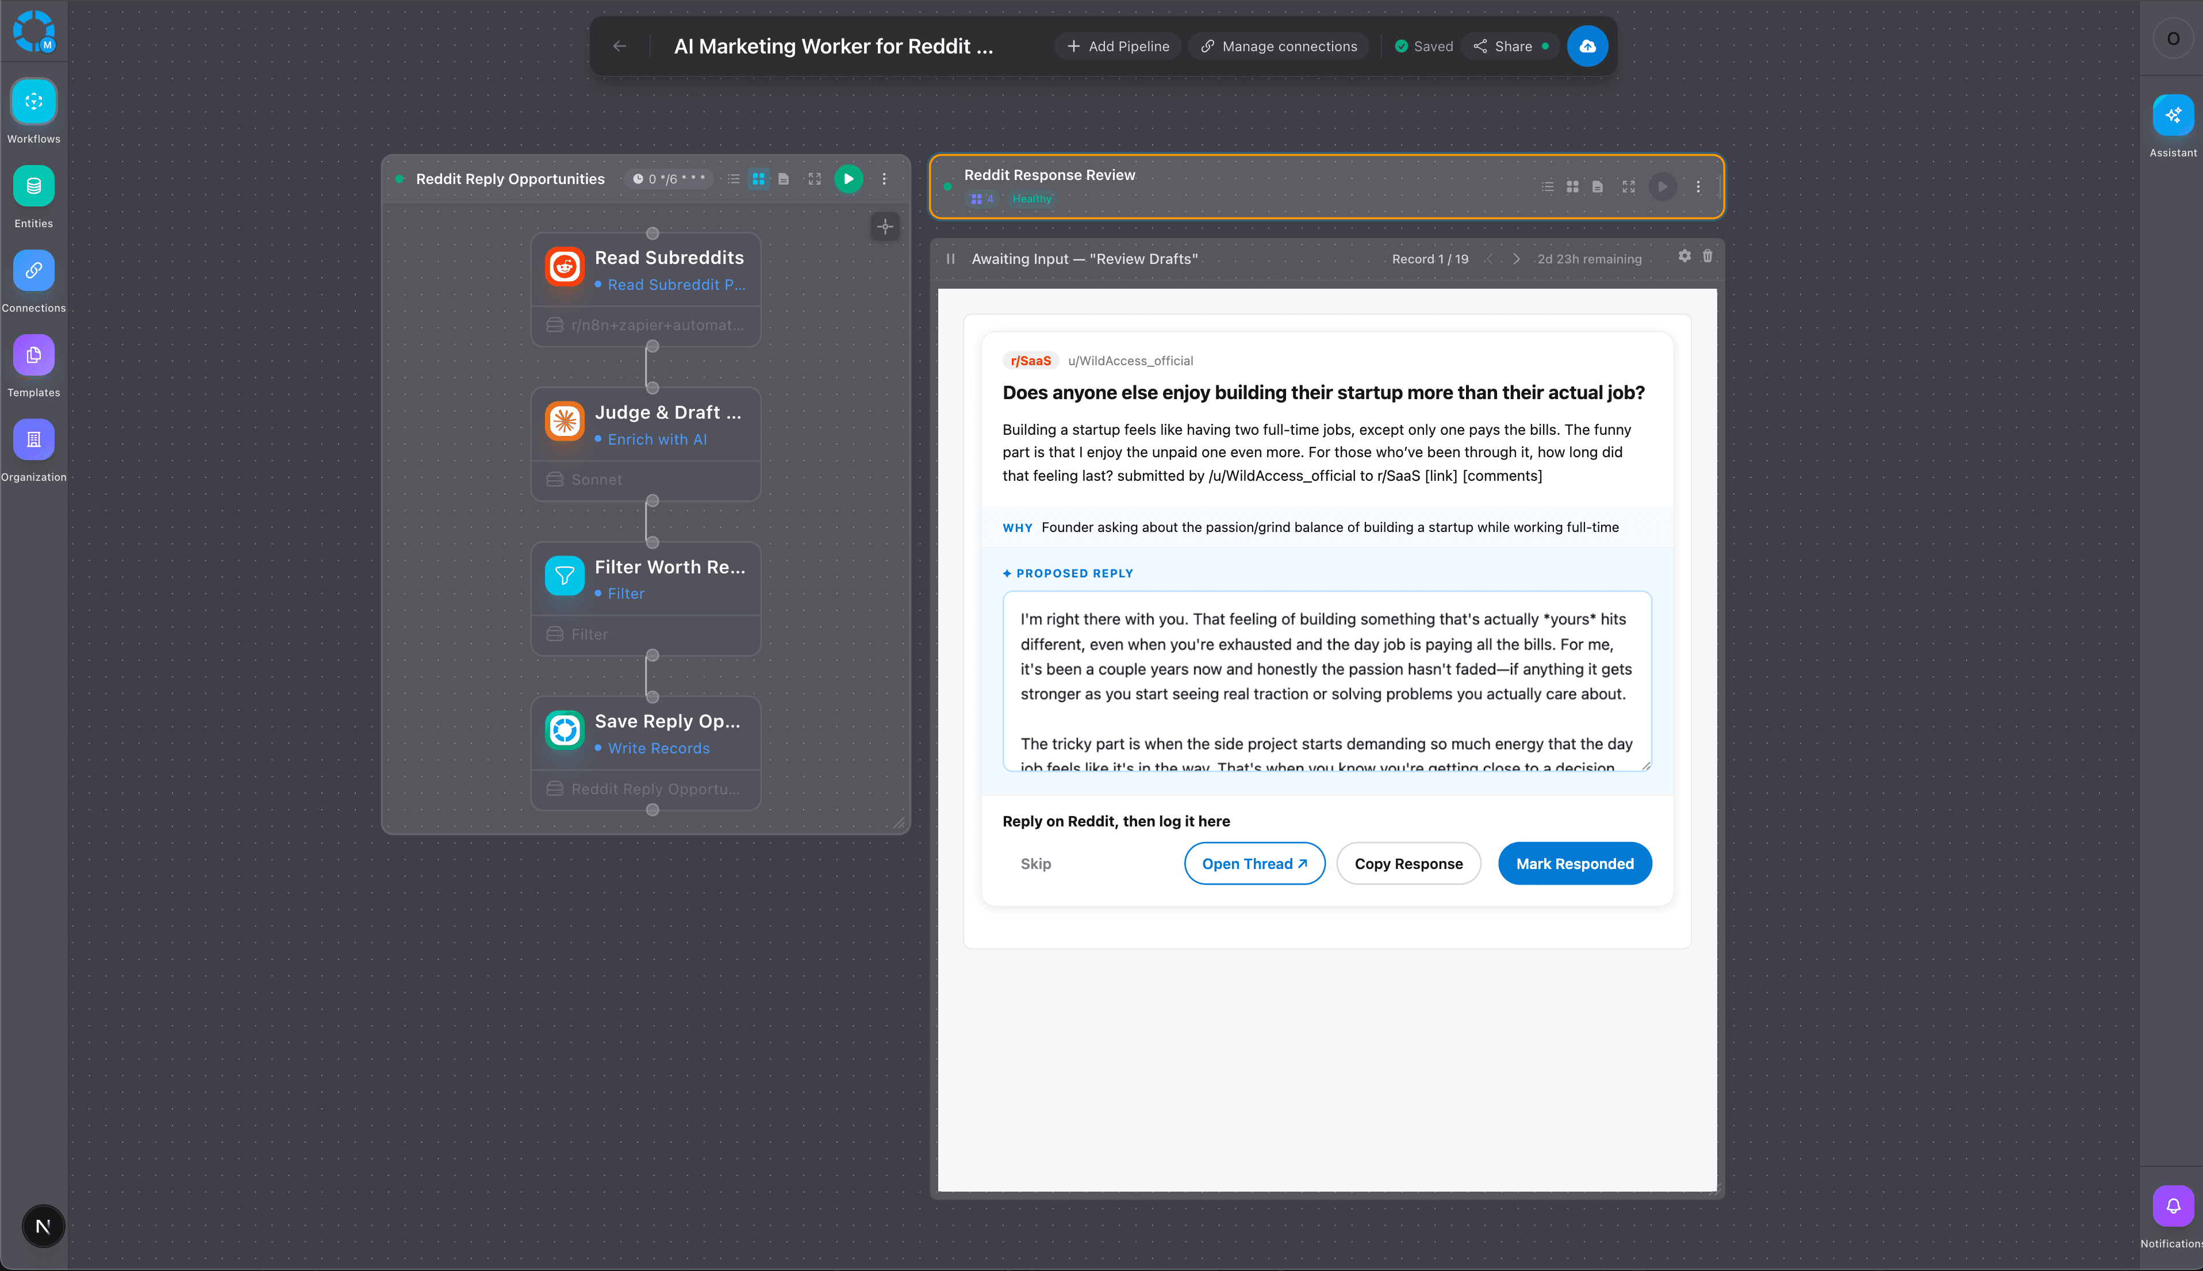Open the review settings gear
Viewport: 2203px width, 1271px height.
pos(1684,256)
